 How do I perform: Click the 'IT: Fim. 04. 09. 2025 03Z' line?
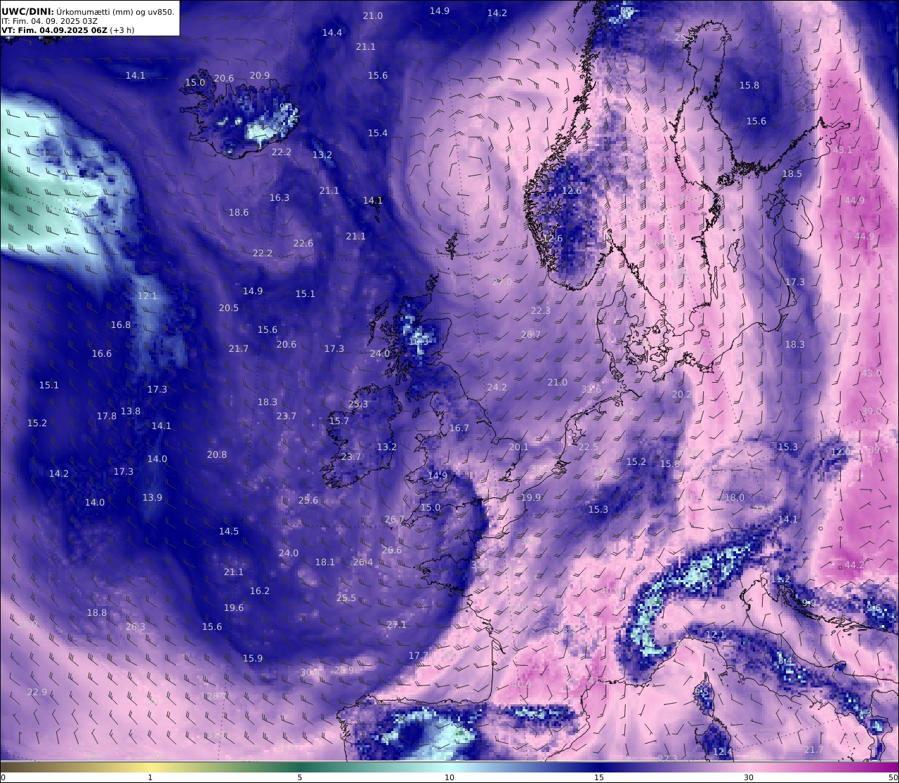coord(50,21)
